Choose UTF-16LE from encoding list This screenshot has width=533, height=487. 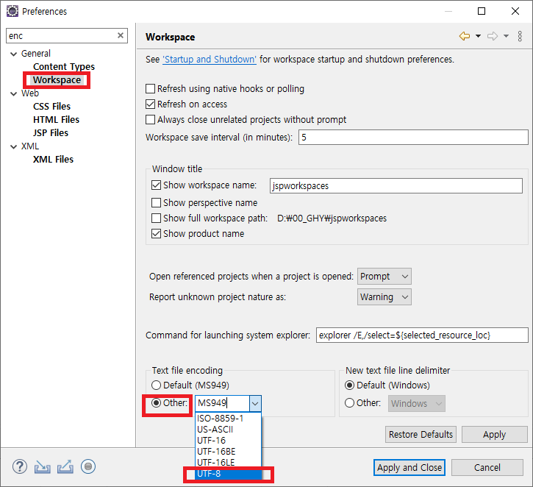click(228, 462)
